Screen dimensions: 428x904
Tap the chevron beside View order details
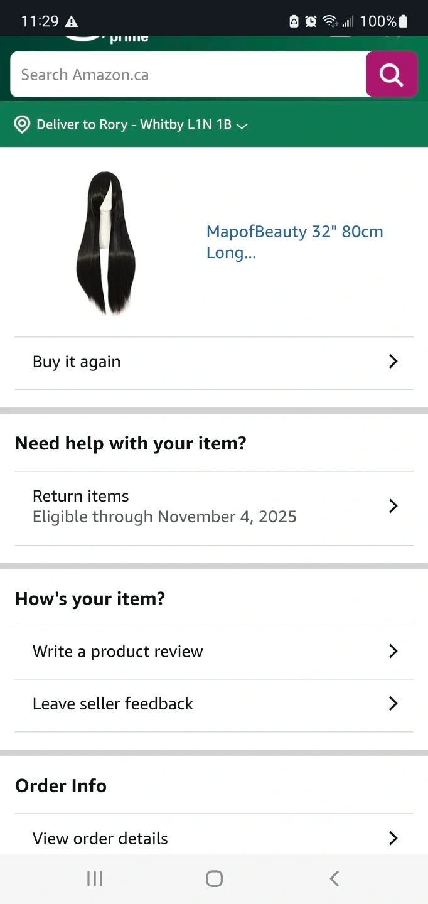point(393,838)
